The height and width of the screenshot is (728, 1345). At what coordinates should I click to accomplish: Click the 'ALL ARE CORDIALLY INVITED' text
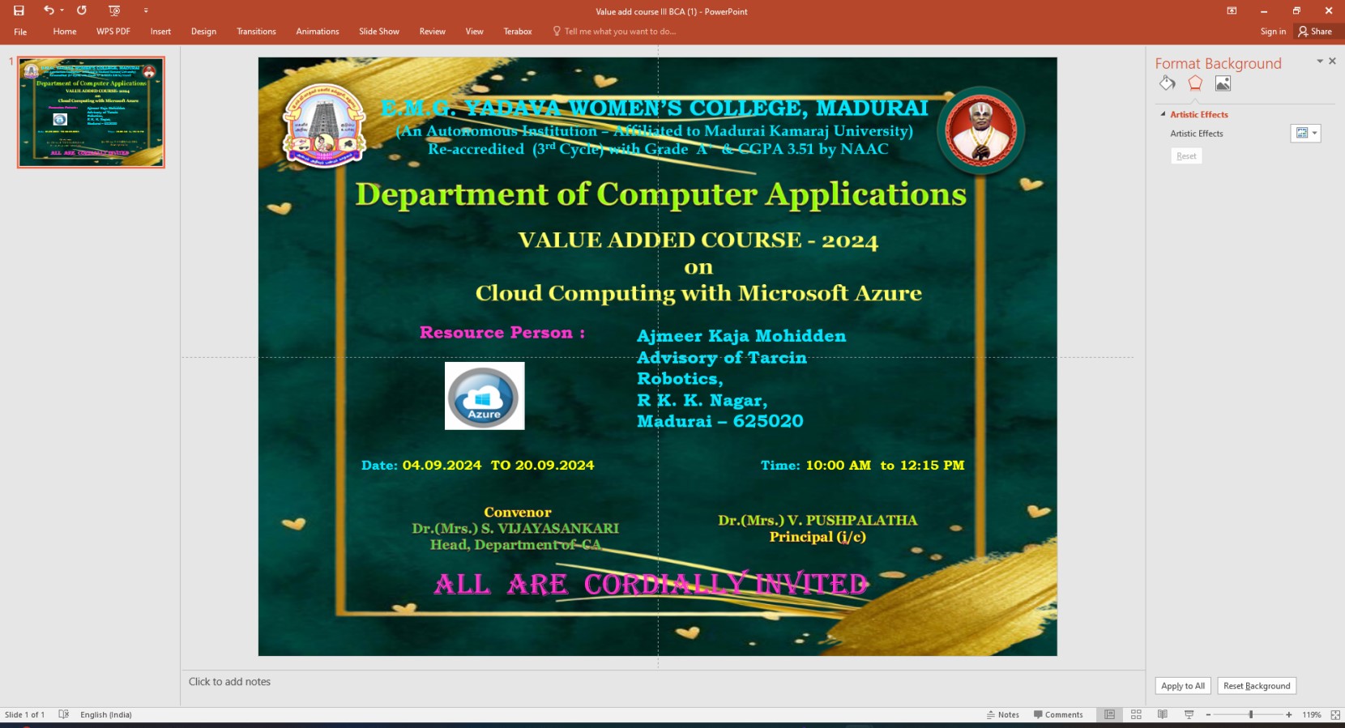coord(651,584)
